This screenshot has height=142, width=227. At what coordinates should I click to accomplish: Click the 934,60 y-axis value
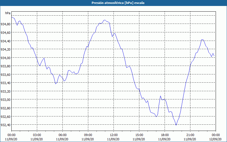click(x=6, y=32)
